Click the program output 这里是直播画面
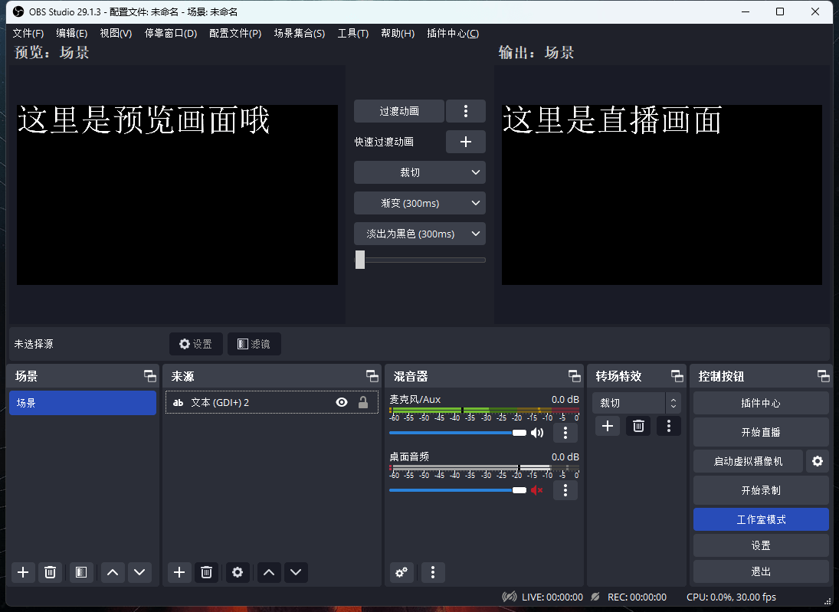 pyautogui.click(x=662, y=195)
